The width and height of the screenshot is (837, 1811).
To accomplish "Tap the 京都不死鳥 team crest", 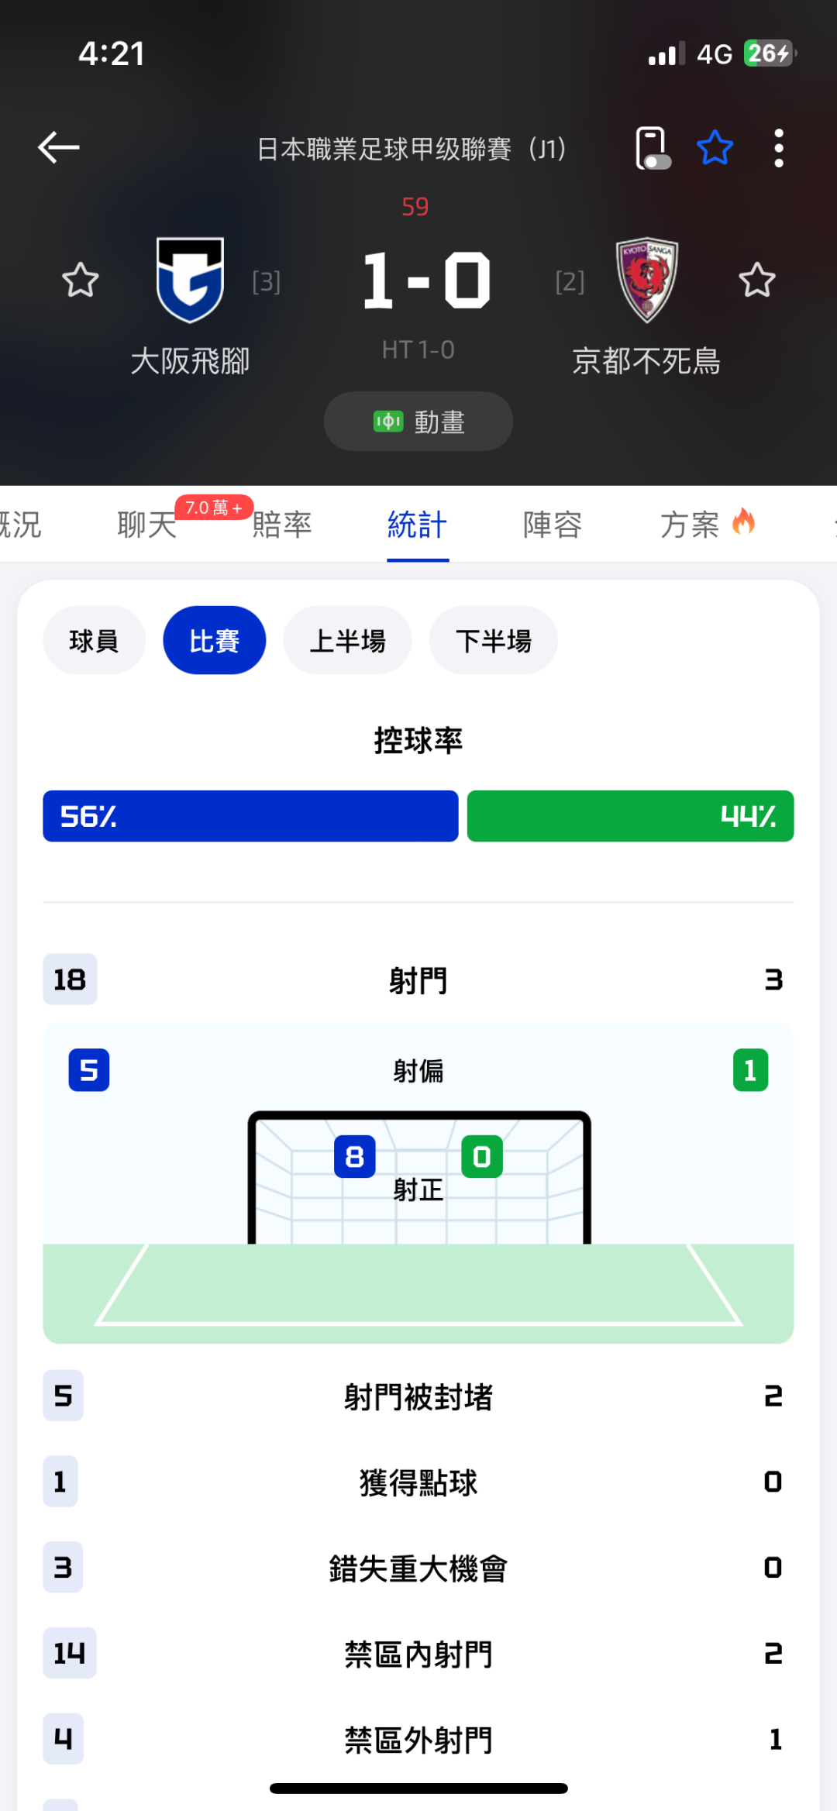I will (646, 280).
